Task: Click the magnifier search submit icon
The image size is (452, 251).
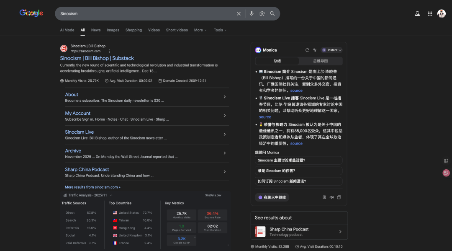Action: pyautogui.click(x=272, y=13)
